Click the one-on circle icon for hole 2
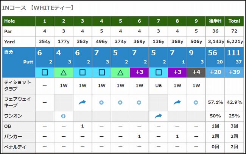The image size is (246, 154). (64, 116)
